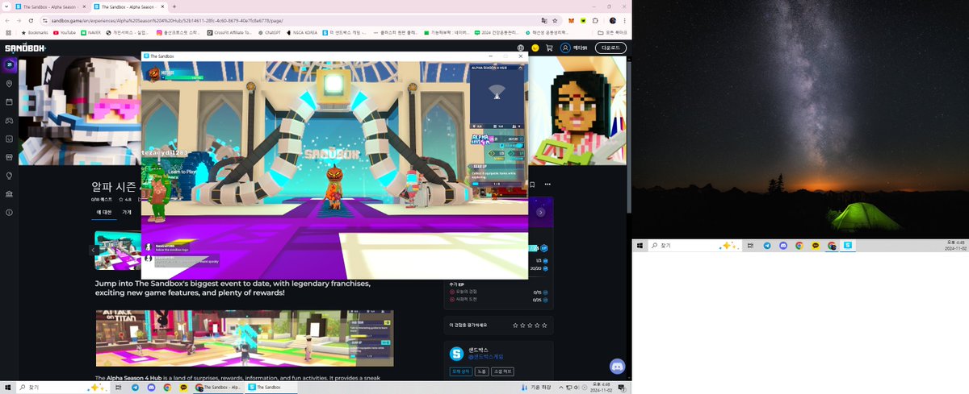Image resolution: width=969 pixels, height=394 pixels.
Task: Open the CrossFit Affiliate bookmark
Action: point(229,32)
